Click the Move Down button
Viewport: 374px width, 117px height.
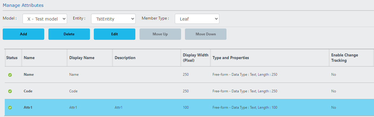pyautogui.click(x=206, y=34)
